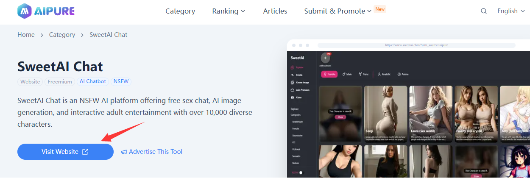Click external-link icon inside Visit Website button
530x178 pixels.
tap(85, 152)
